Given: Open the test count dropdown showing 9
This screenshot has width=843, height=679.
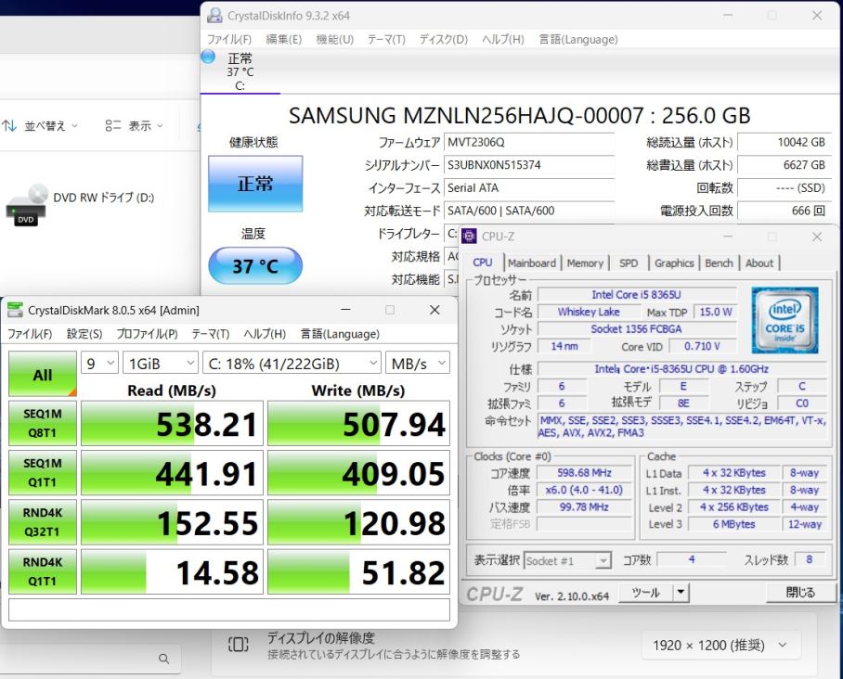Looking at the screenshot, I should 99,364.
